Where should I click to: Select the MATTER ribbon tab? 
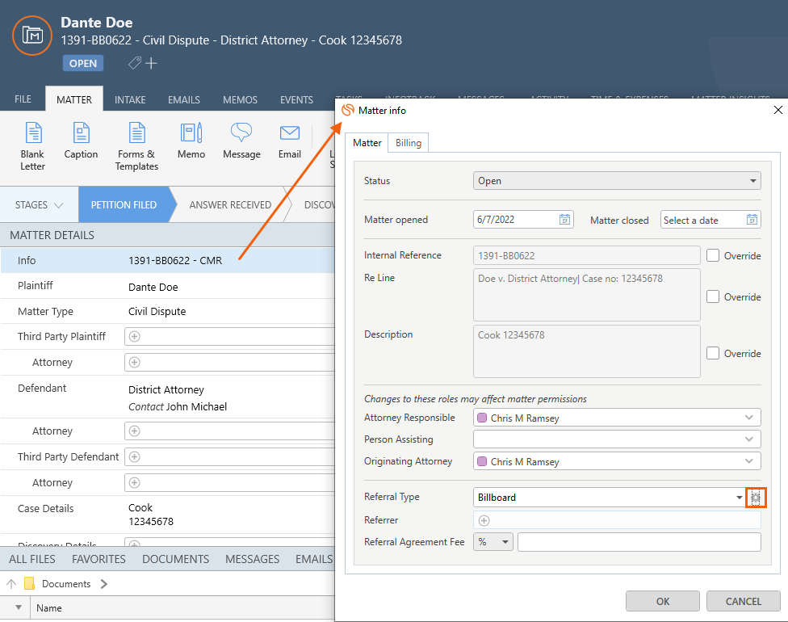point(74,99)
